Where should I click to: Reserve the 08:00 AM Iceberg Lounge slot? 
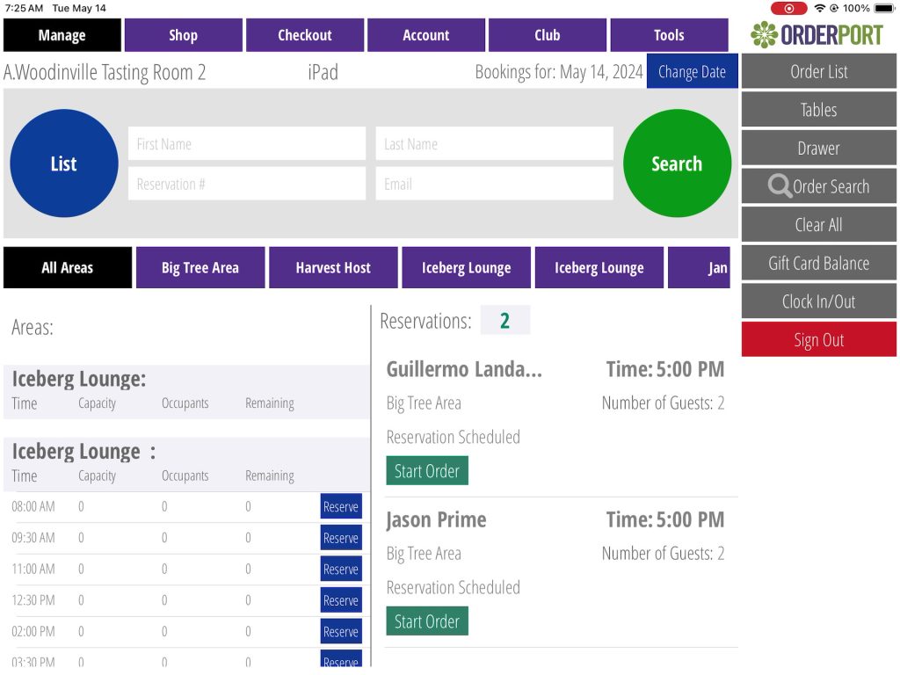coord(340,506)
